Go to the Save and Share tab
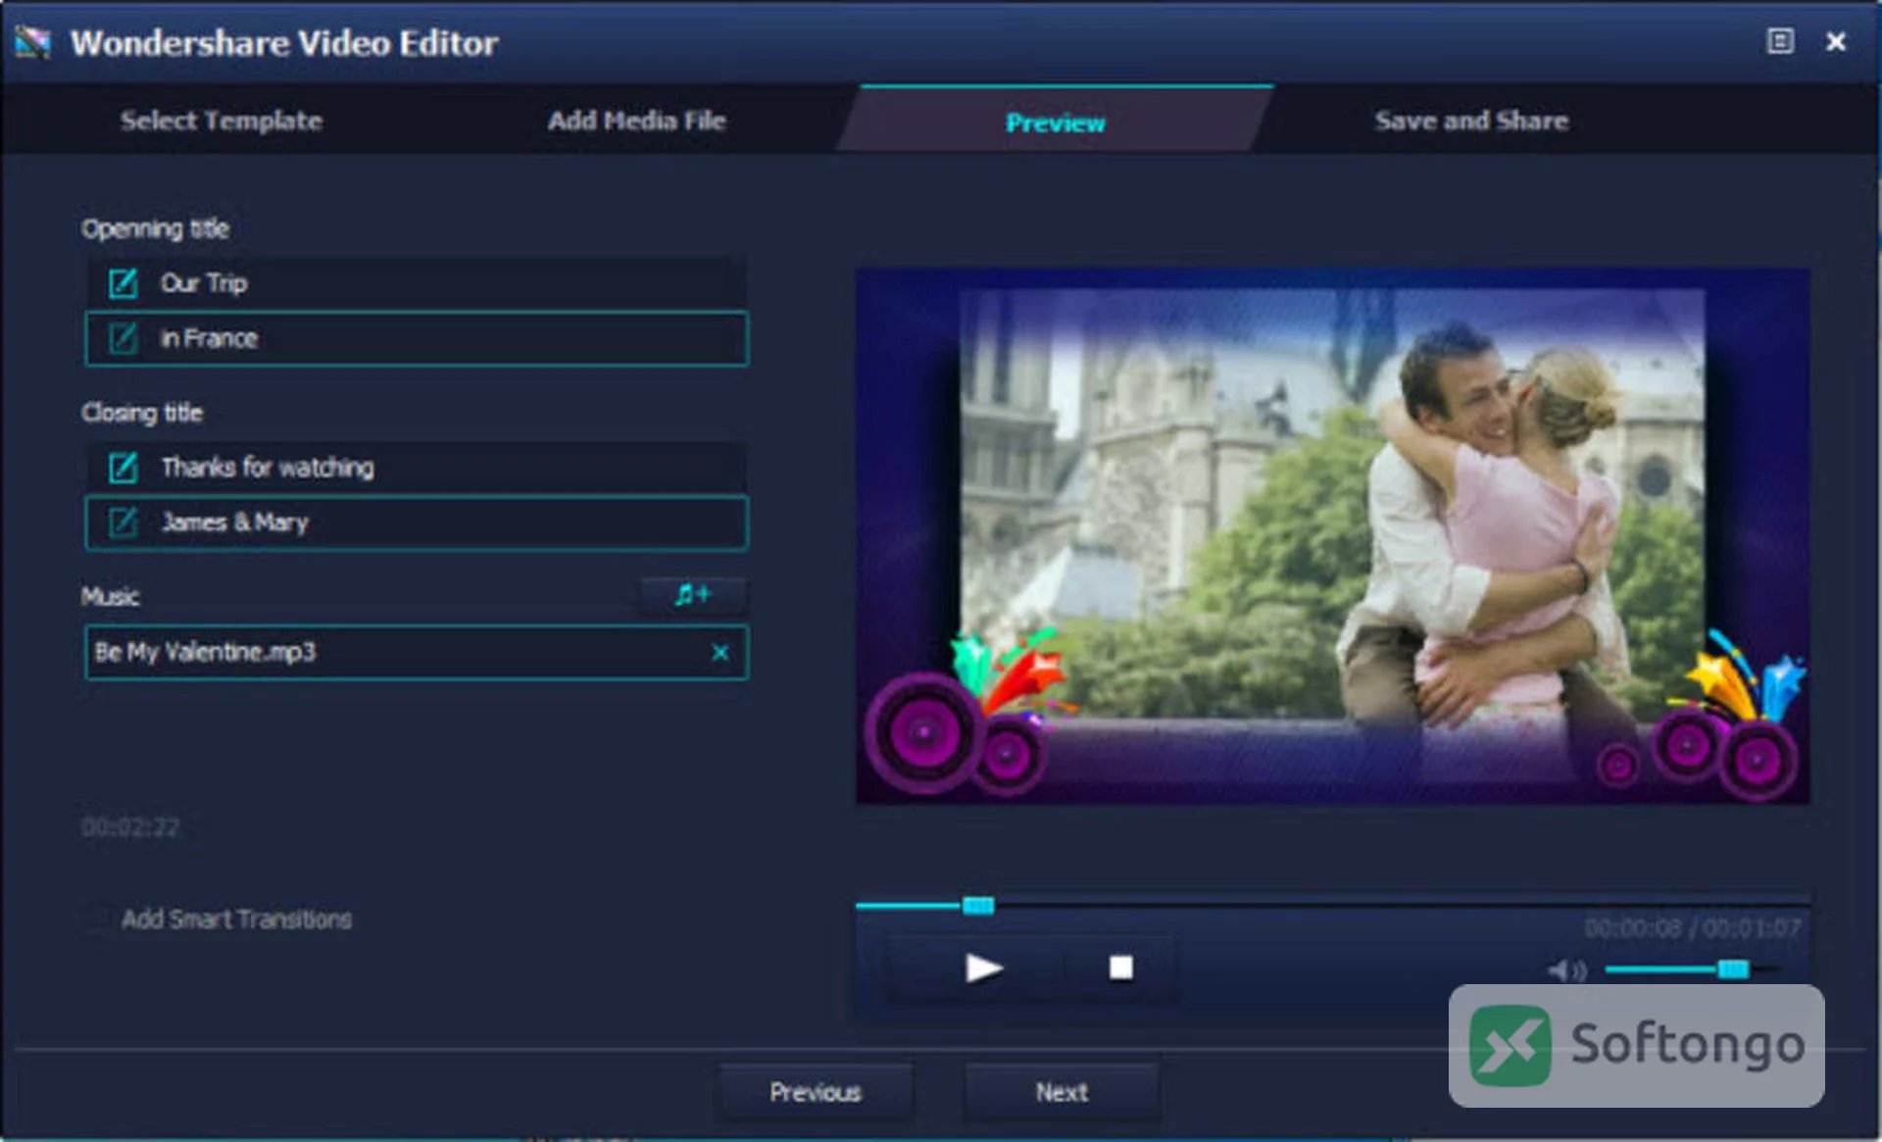Screen dimensions: 1882x1142 1471,121
